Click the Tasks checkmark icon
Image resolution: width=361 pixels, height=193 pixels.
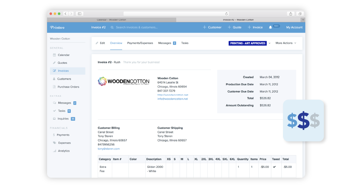(54, 111)
